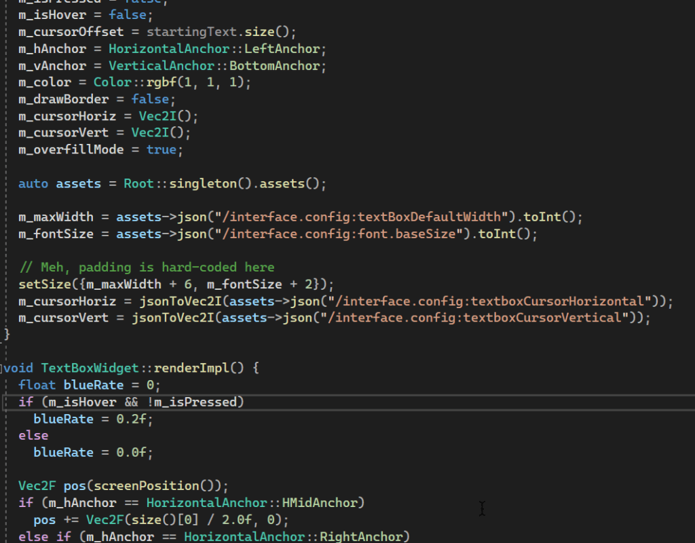
Task: Click 'blueRate' on the float declaration line
Action: pos(94,386)
